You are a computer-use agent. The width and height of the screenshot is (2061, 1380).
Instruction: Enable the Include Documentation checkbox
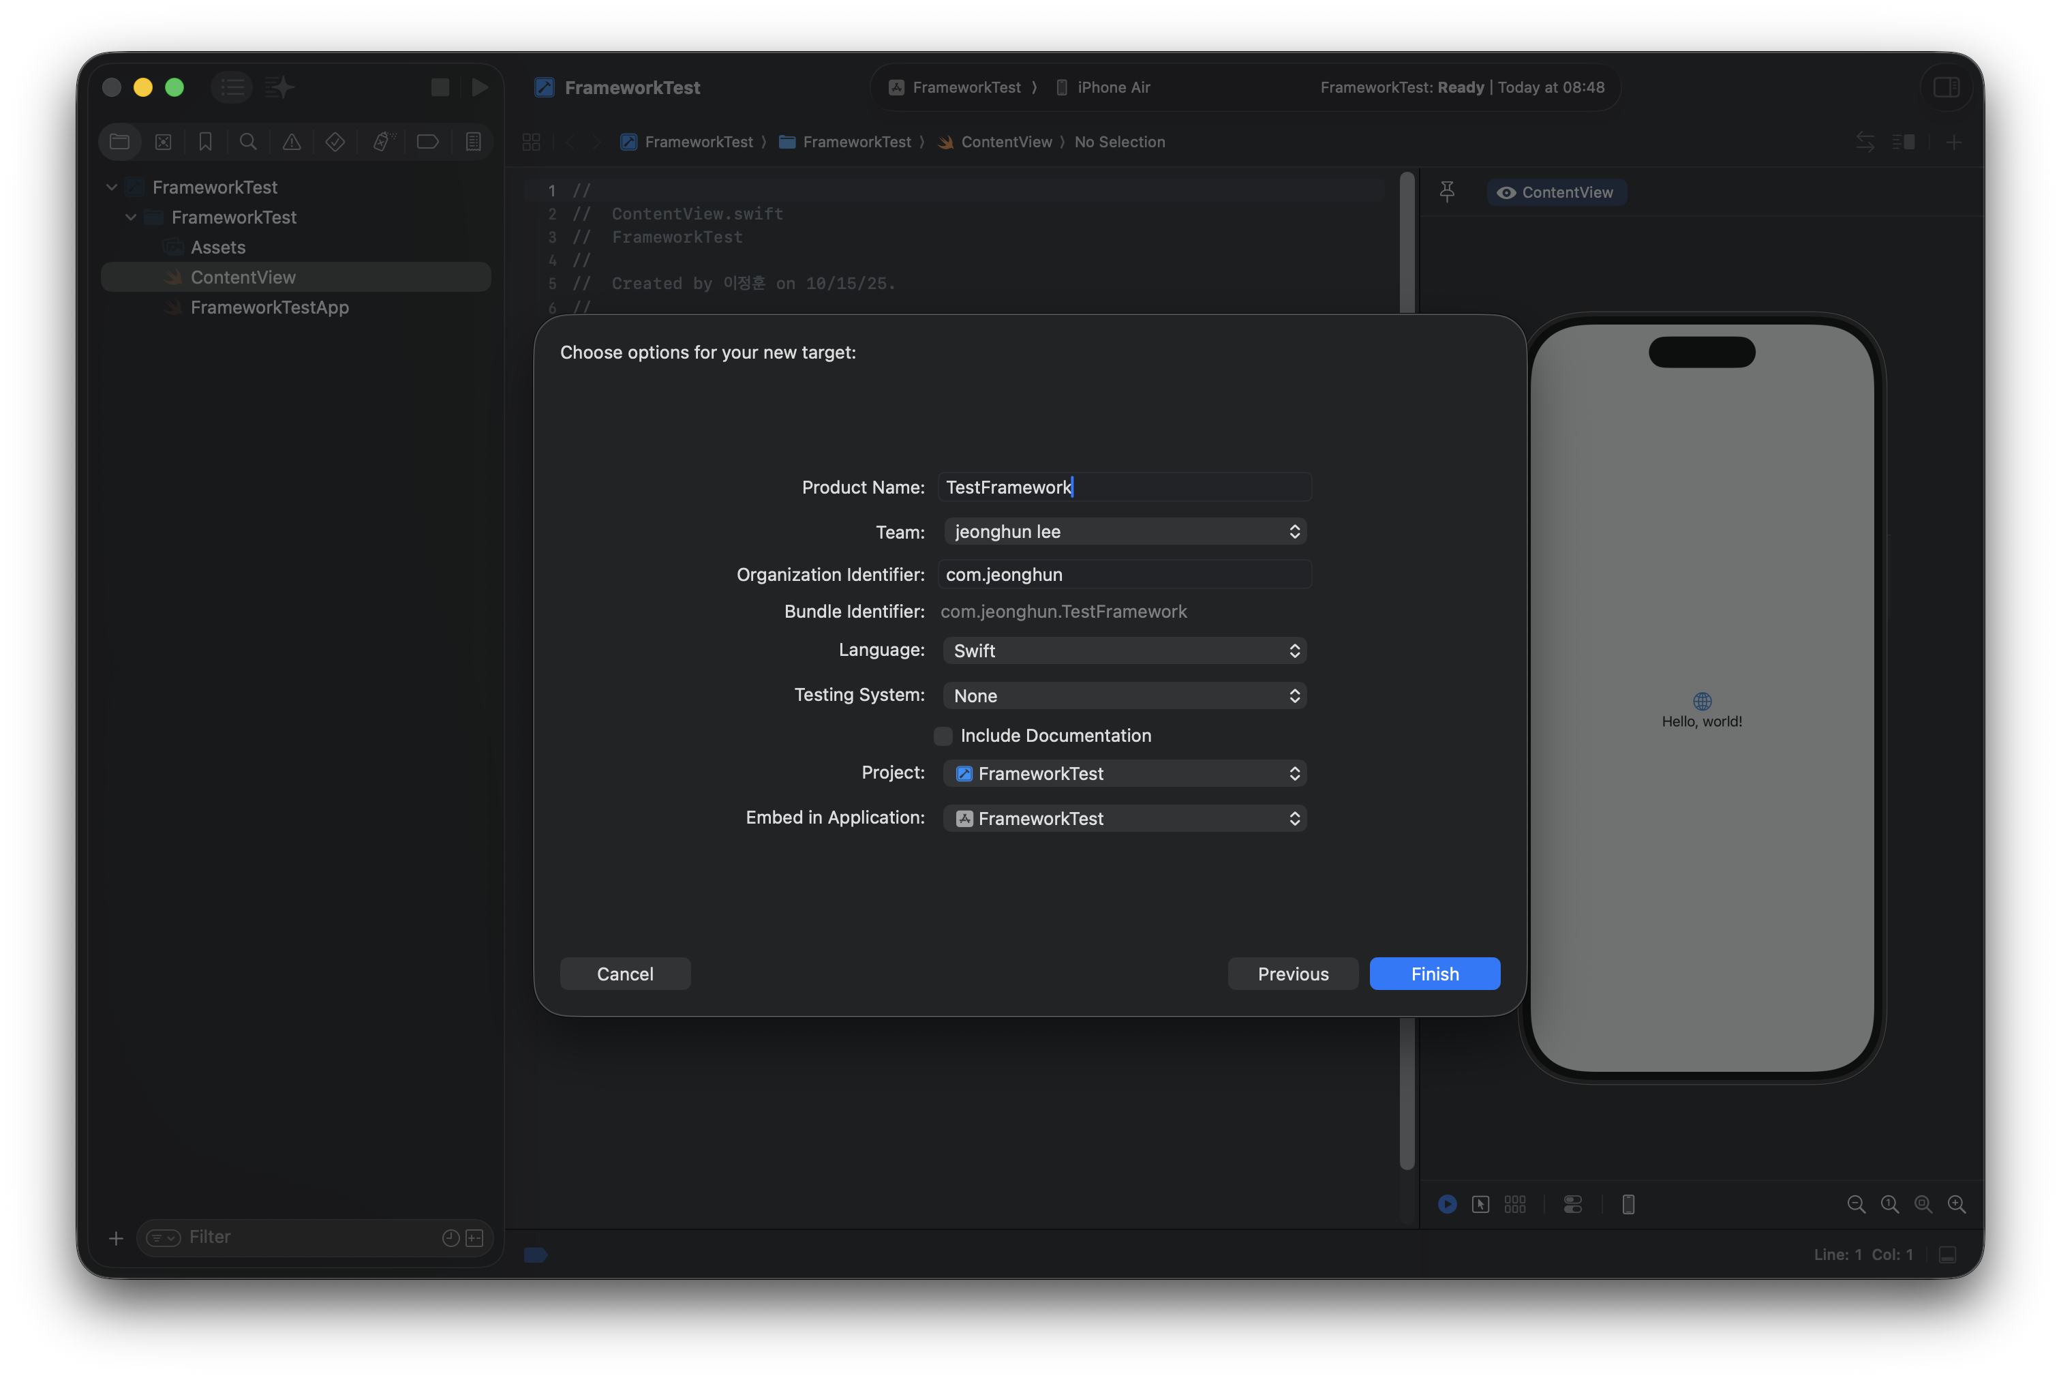pyautogui.click(x=943, y=736)
